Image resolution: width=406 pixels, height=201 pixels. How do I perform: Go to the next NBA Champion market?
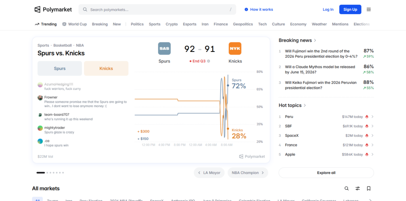pyautogui.click(x=248, y=173)
